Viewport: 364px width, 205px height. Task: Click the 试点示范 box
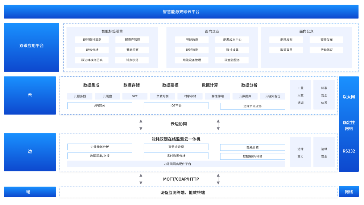pos(132,60)
